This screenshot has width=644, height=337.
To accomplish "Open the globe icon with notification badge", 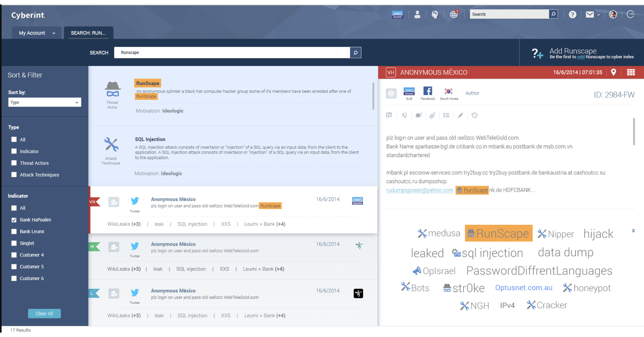I will click(454, 14).
